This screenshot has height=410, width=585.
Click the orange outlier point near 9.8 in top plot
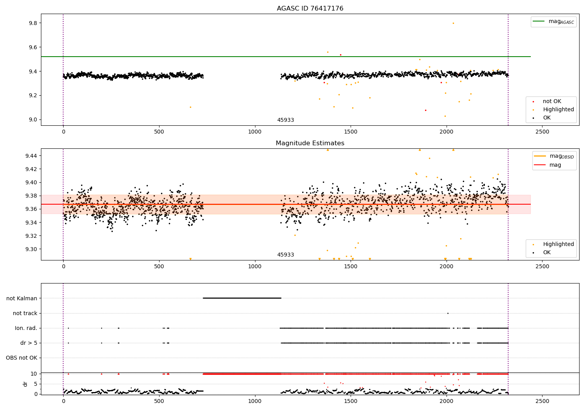point(453,23)
